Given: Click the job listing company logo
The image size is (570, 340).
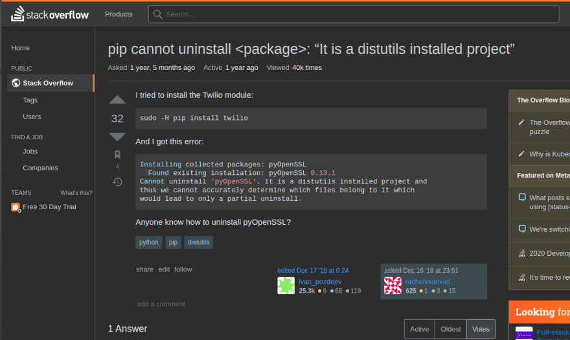Looking at the screenshot, I should [x=524, y=334].
